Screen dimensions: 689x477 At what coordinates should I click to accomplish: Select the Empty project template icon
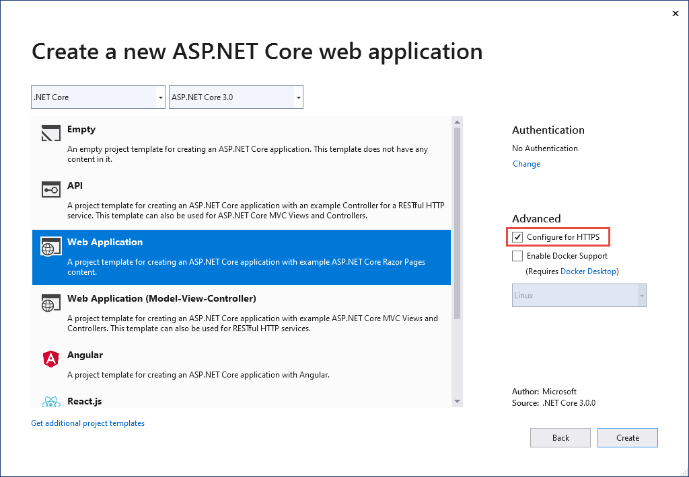coord(50,133)
